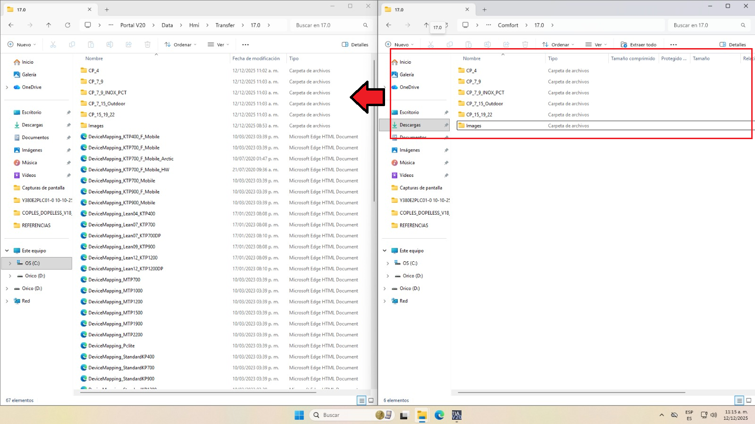This screenshot has width=755, height=424.
Task: Click the taskbar Buscar search box
Action: tap(351, 415)
